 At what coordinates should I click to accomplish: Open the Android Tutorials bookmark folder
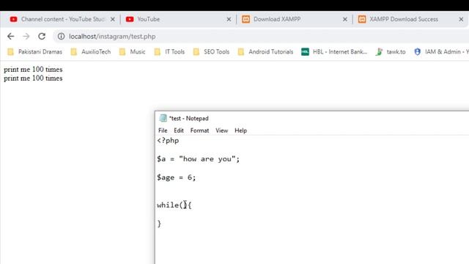(265, 52)
